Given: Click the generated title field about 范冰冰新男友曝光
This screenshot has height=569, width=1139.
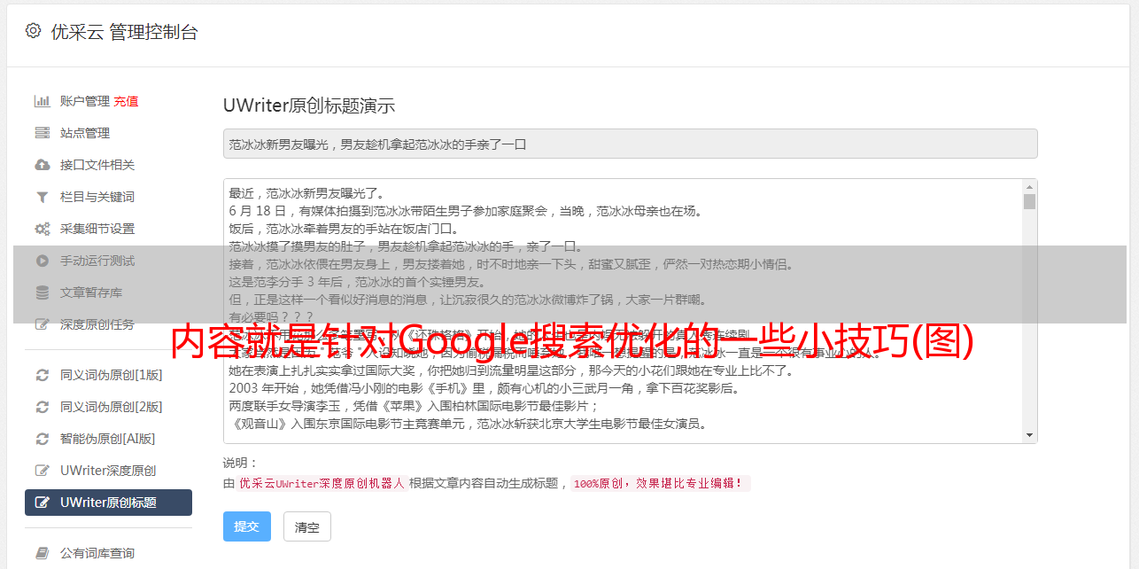Looking at the screenshot, I should [x=630, y=144].
